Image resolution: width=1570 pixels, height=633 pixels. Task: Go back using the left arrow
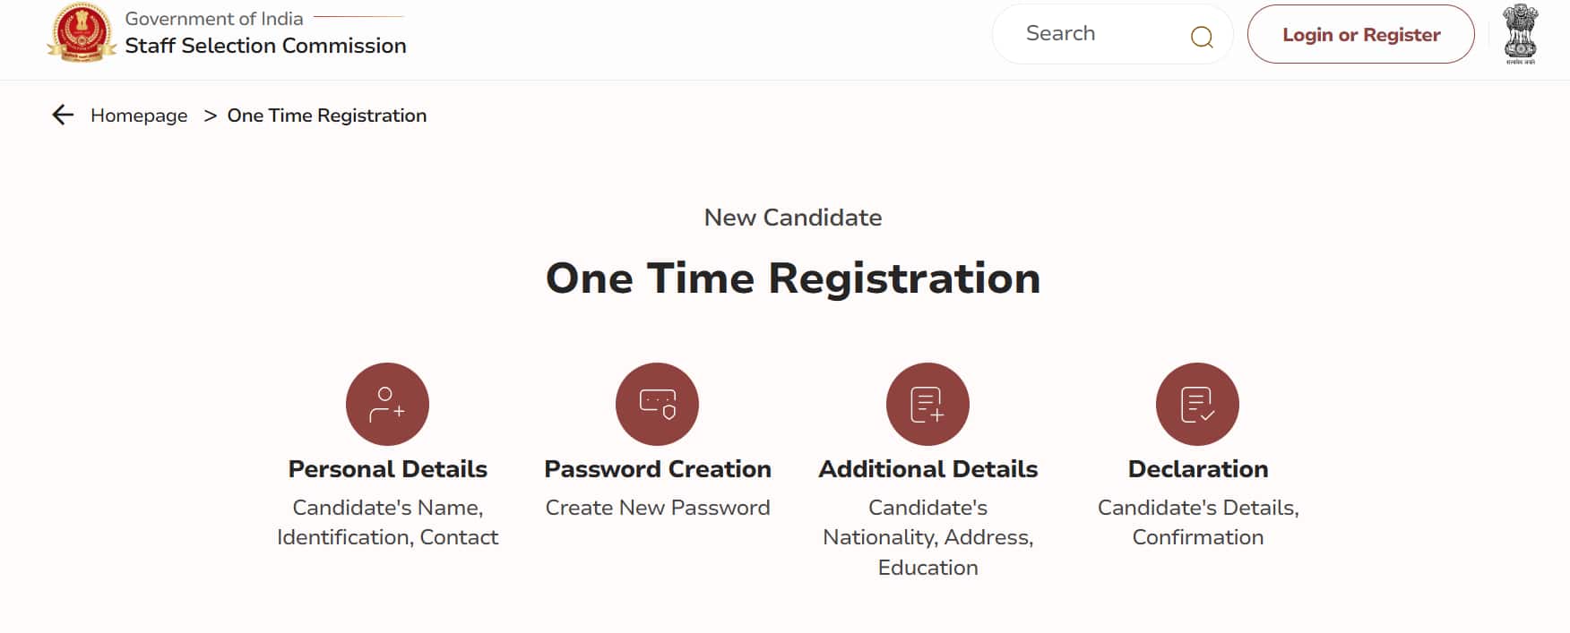click(63, 115)
